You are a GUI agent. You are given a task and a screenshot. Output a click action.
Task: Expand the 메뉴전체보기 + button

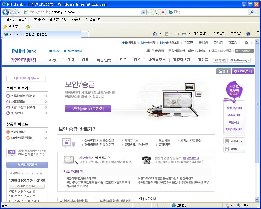tap(244, 51)
